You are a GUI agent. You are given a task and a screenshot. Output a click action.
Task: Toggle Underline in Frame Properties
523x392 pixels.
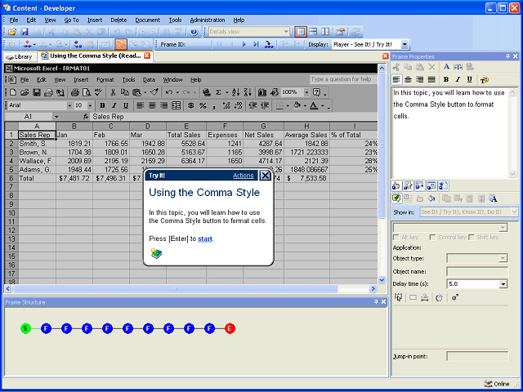pos(470,80)
